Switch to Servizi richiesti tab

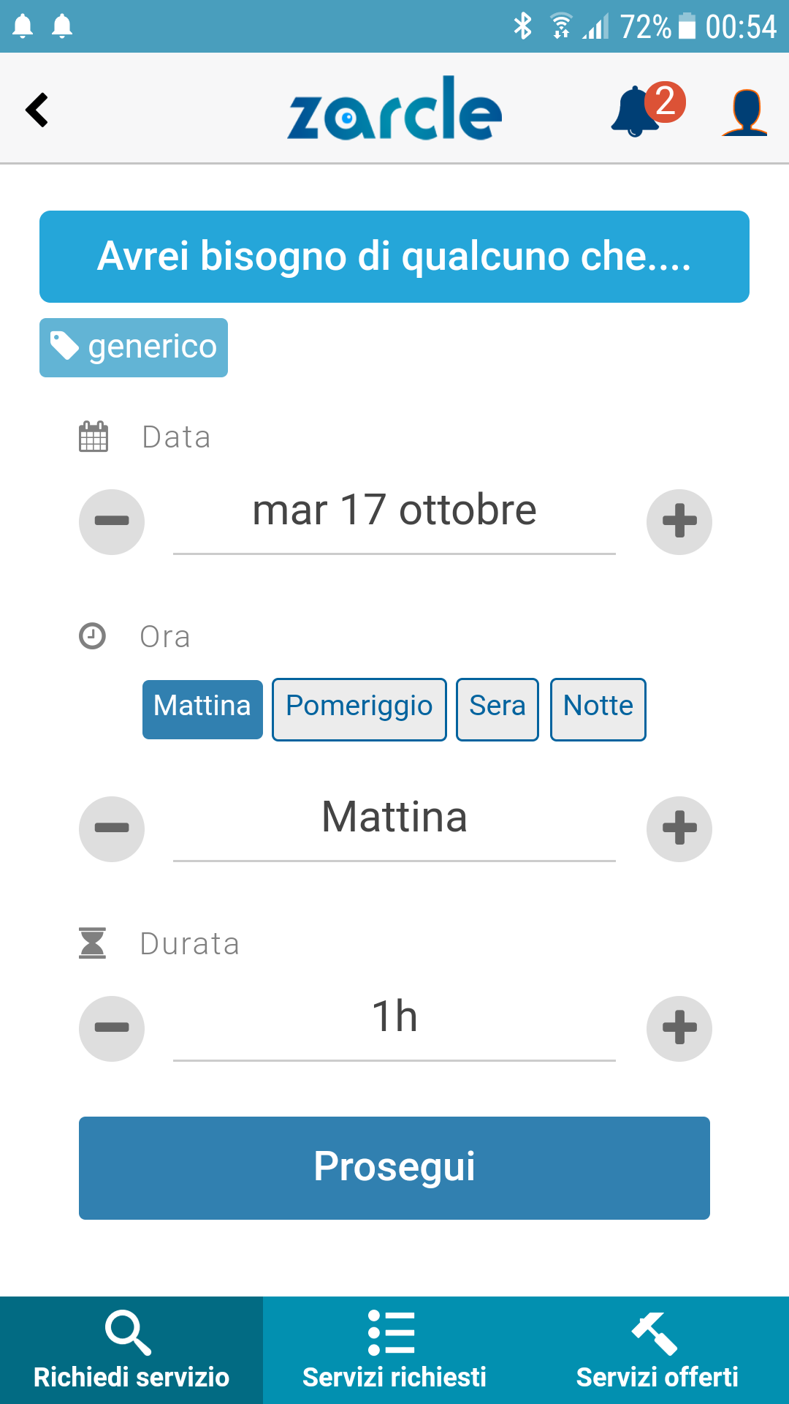(394, 1350)
